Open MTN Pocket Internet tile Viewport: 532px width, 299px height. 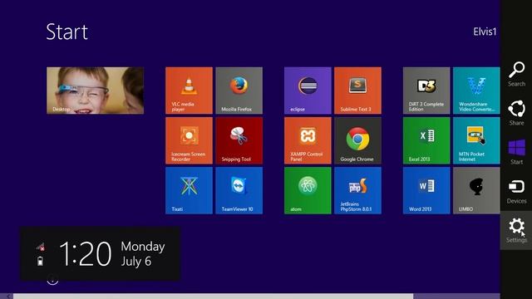476,140
